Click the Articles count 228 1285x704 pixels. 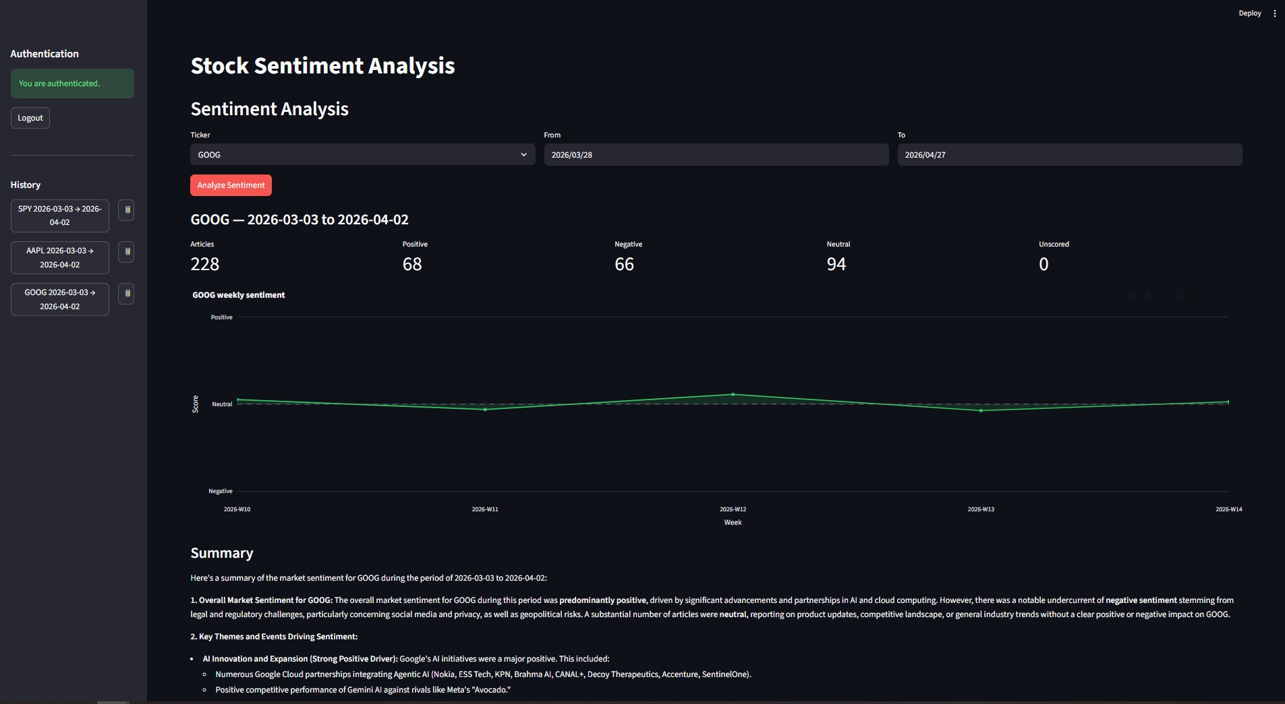pos(205,264)
